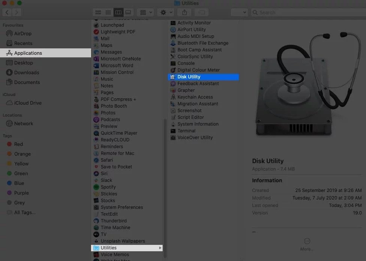This screenshot has height=261, width=366.
Task: Switch to list view in the toolbar
Action: click(x=108, y=12)
